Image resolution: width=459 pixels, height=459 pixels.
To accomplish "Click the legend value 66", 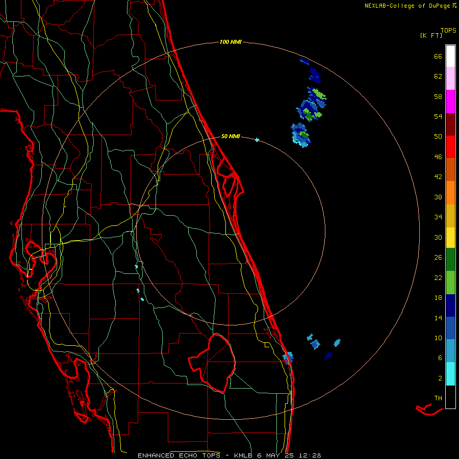I will (x=438, y=56).
